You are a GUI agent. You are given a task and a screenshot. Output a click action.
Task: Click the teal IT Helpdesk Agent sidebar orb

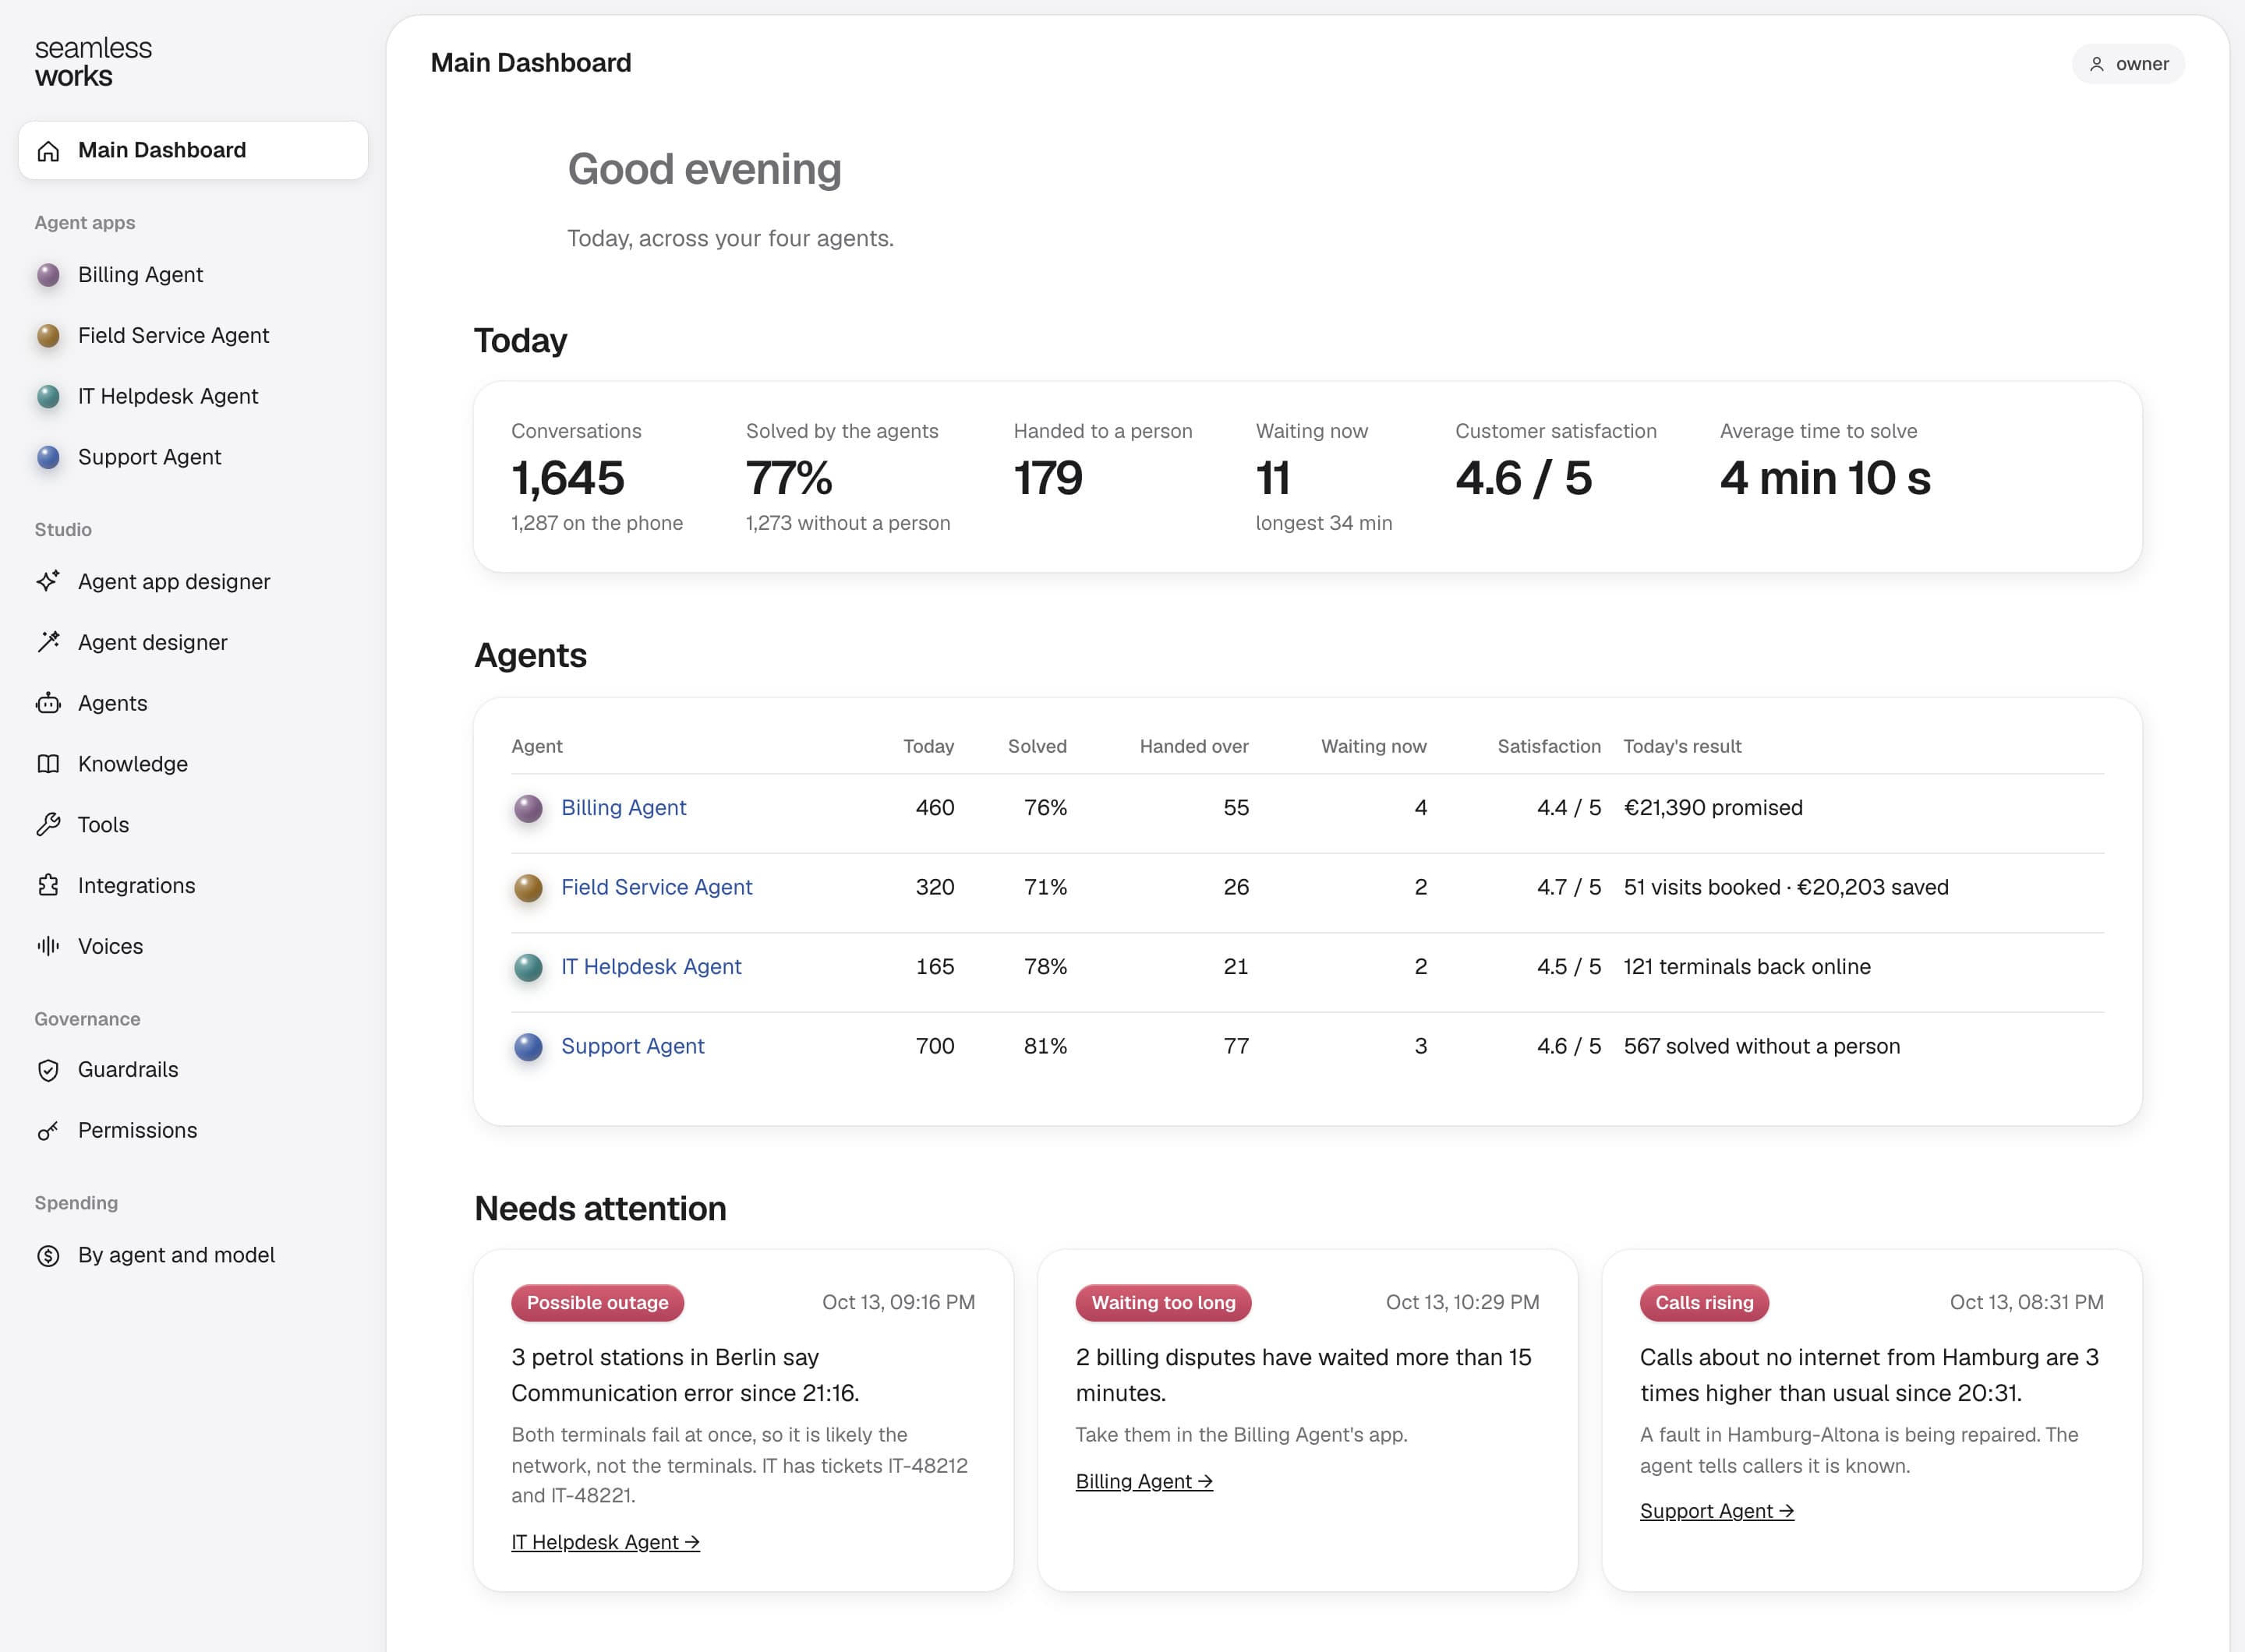pos(48,397)
